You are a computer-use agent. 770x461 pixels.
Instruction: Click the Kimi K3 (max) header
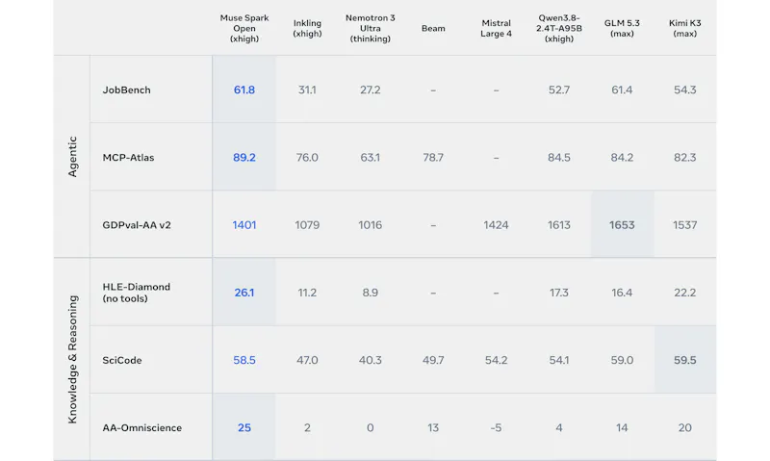point(684,28)
